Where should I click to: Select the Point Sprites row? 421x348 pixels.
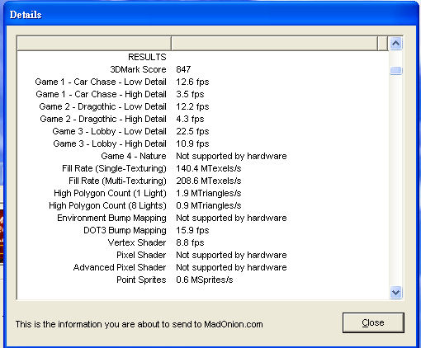tap(203, 280)
